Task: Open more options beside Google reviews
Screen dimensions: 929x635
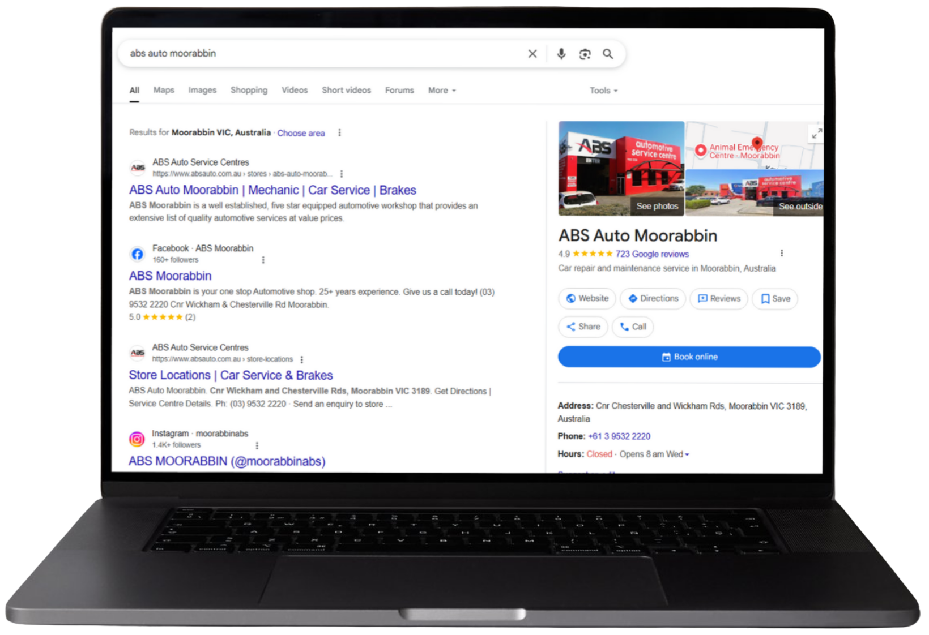Action: [782, 253]
